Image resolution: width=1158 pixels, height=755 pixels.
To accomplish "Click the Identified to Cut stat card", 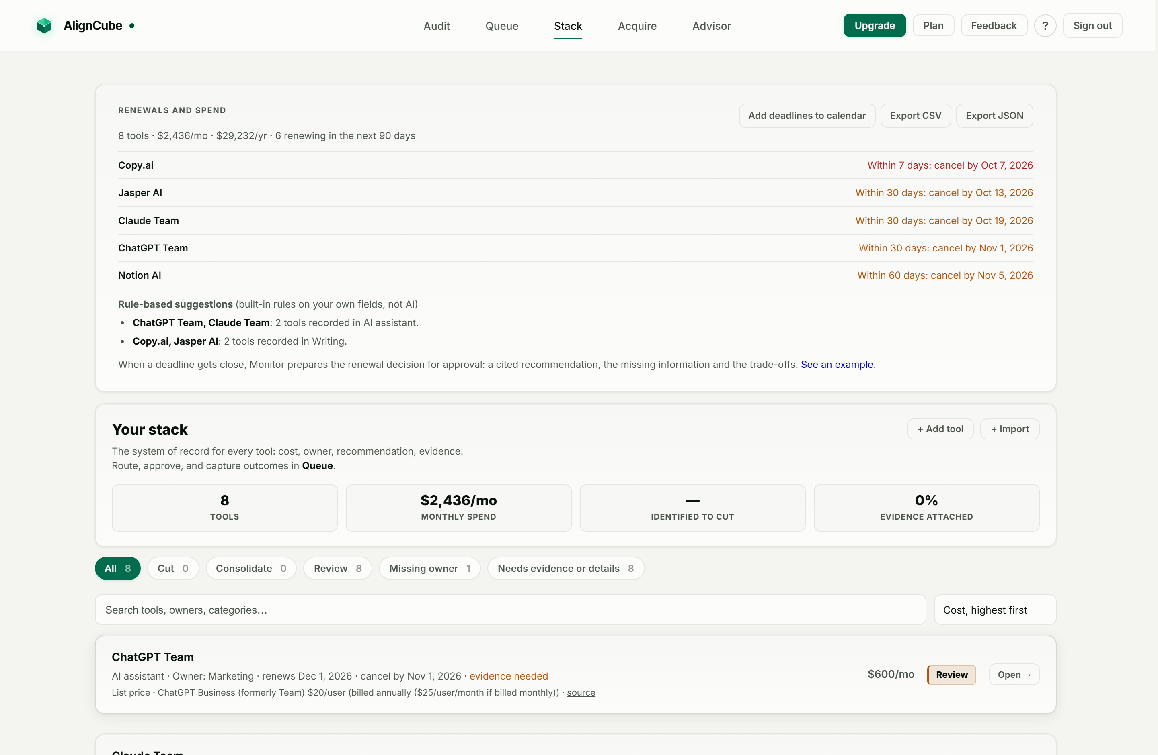I will tap(692, 508).
